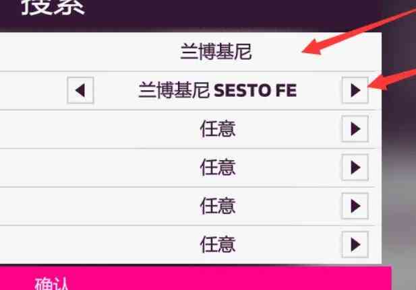Click the left arrow beside 兰博基尼 SESTO FE
The height and width of the screenshot is (290, 416).
pyautogui.click(x=80, y=90)
